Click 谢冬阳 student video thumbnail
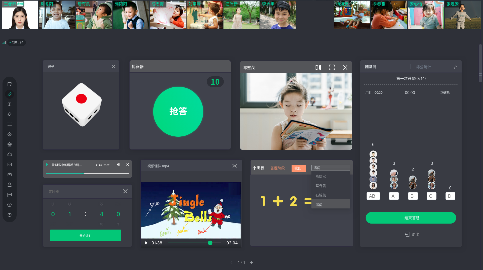The image size is (483, 270). click(x=57, y=15)
